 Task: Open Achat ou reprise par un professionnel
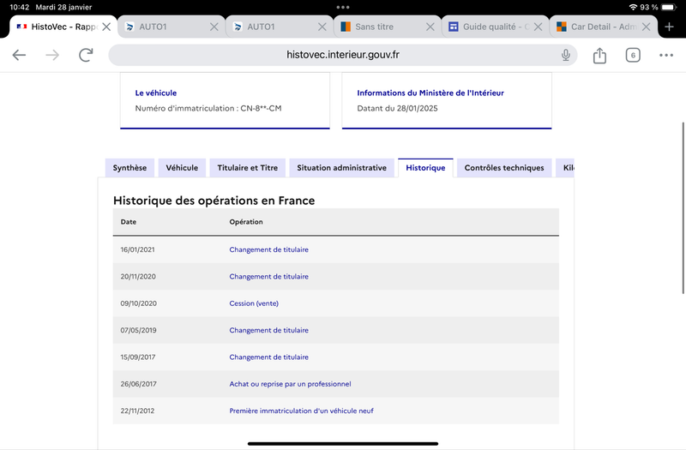(290, 384)
